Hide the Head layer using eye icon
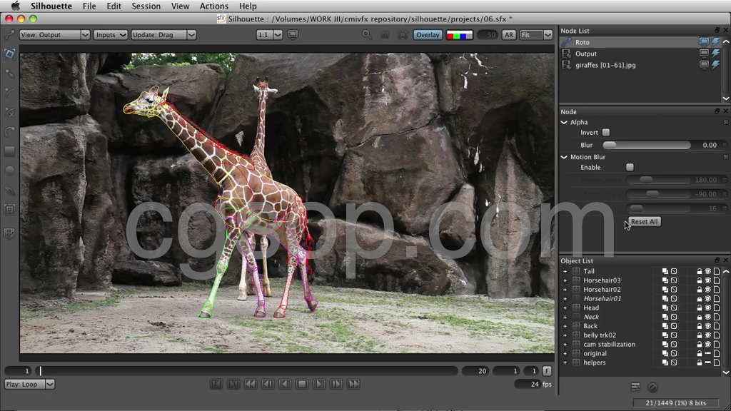Screen dimensions: 731x411 point(708,308)
